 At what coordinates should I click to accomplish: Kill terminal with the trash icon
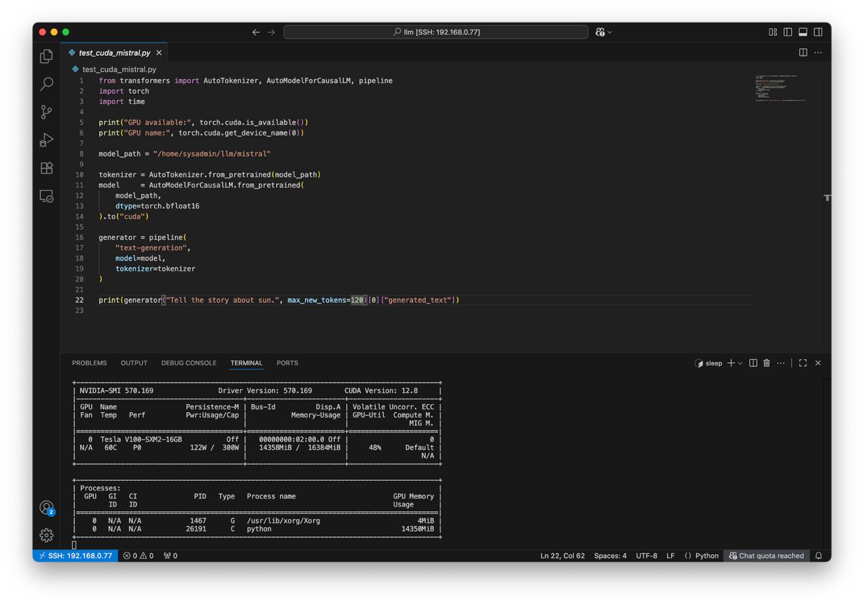click(767, 363)
